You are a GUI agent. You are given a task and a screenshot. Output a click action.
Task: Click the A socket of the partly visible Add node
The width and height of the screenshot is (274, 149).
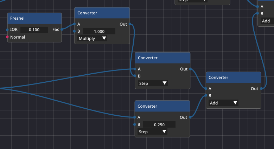[x=257, y=7]
